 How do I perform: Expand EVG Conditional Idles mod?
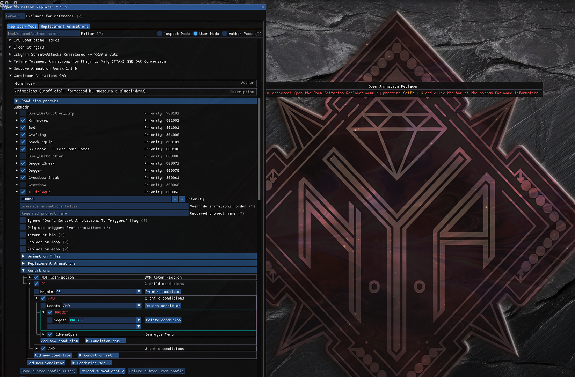[x=10, y=40]
